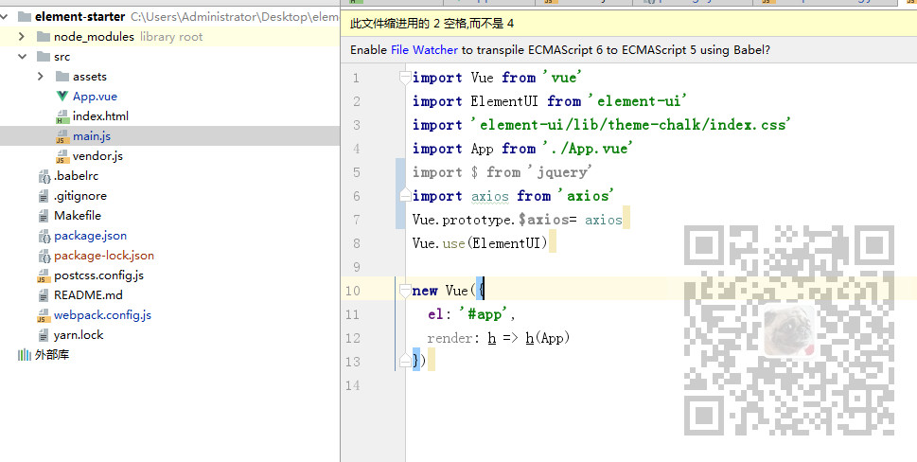Select main.js in the project tree
Image resolution: width=917 pixels, height=462 pixels.
click(92, 136)
